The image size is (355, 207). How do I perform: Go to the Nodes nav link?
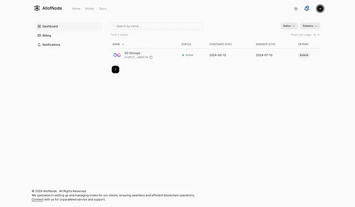[x=90, y=9]
